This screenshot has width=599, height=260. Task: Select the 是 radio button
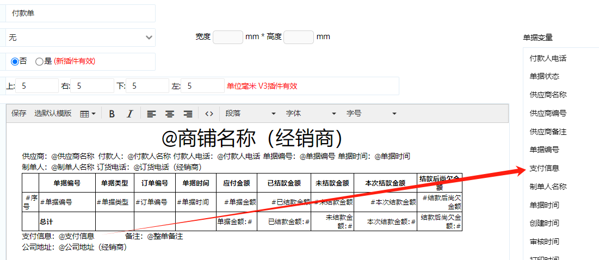pos(39,61)
